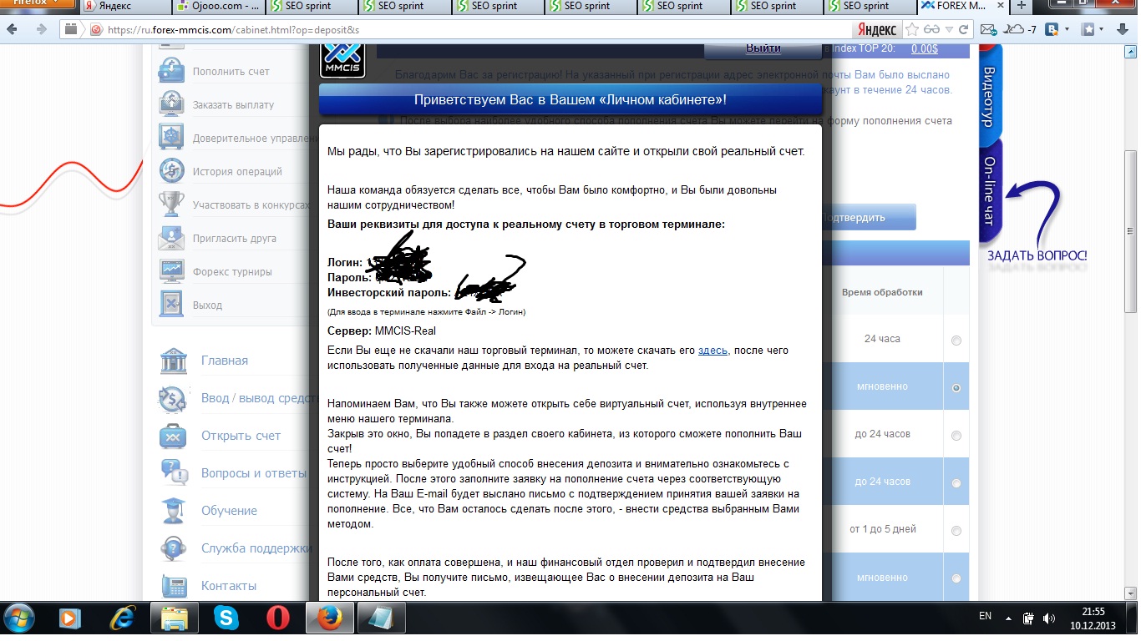Click the Открыть счет briefcase icon
Screen dimensions: 1141x641
point(174,436)
